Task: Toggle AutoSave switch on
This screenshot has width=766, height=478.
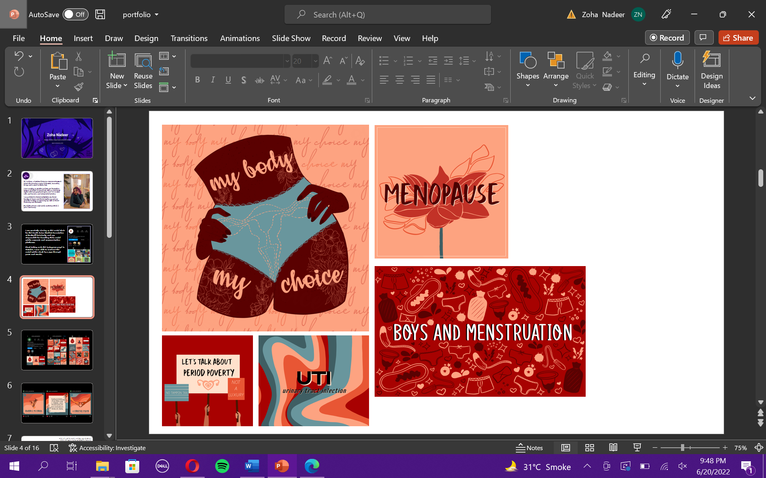Action: pyautogui.click(x=75, y=15)
